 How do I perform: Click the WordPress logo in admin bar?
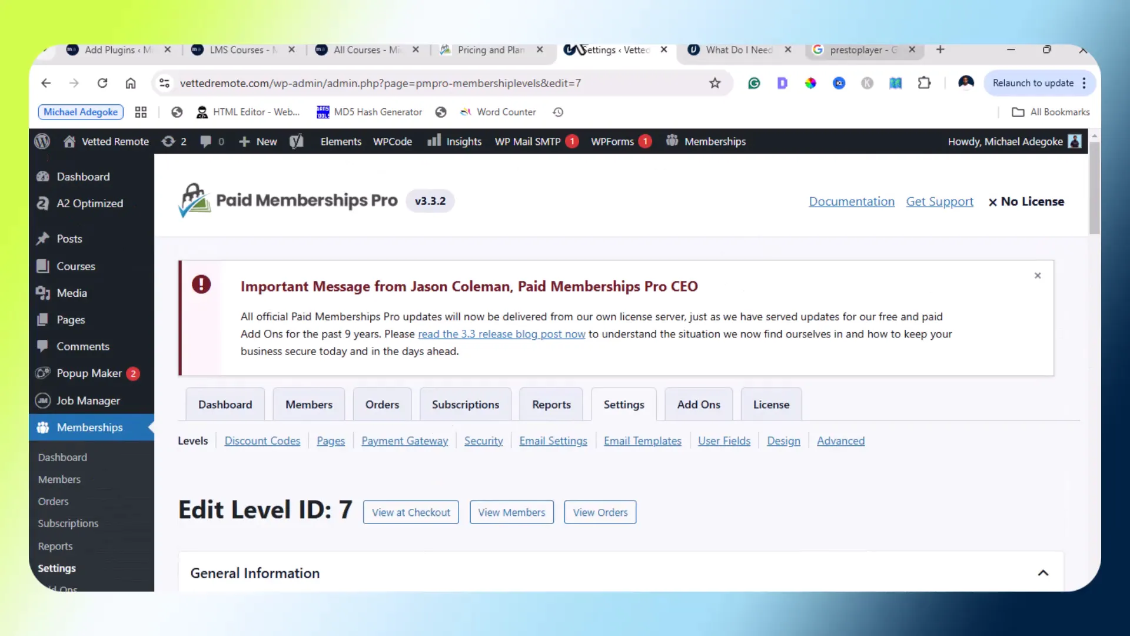pyautogui.click(x=42, y=141)
